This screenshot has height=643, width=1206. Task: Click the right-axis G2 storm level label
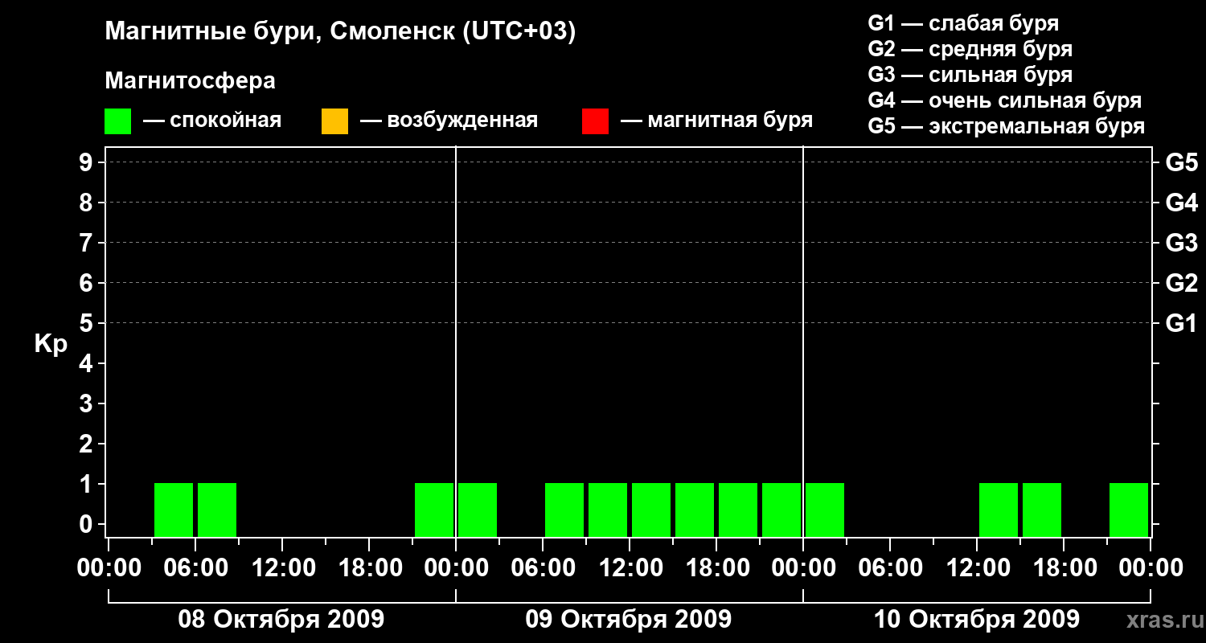(1181, 283)
